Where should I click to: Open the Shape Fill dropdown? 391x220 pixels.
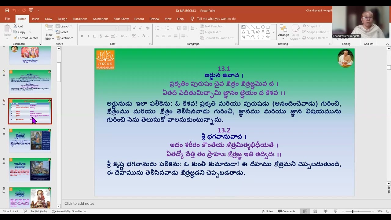point(313,26)
